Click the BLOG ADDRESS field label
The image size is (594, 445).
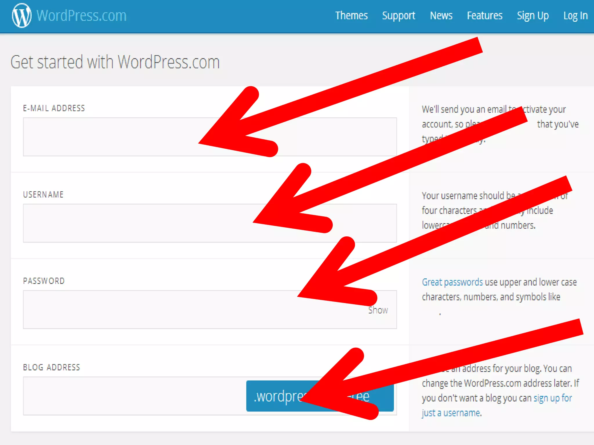(x=51, y=367)
